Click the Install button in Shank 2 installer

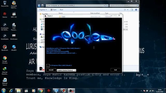51,70
